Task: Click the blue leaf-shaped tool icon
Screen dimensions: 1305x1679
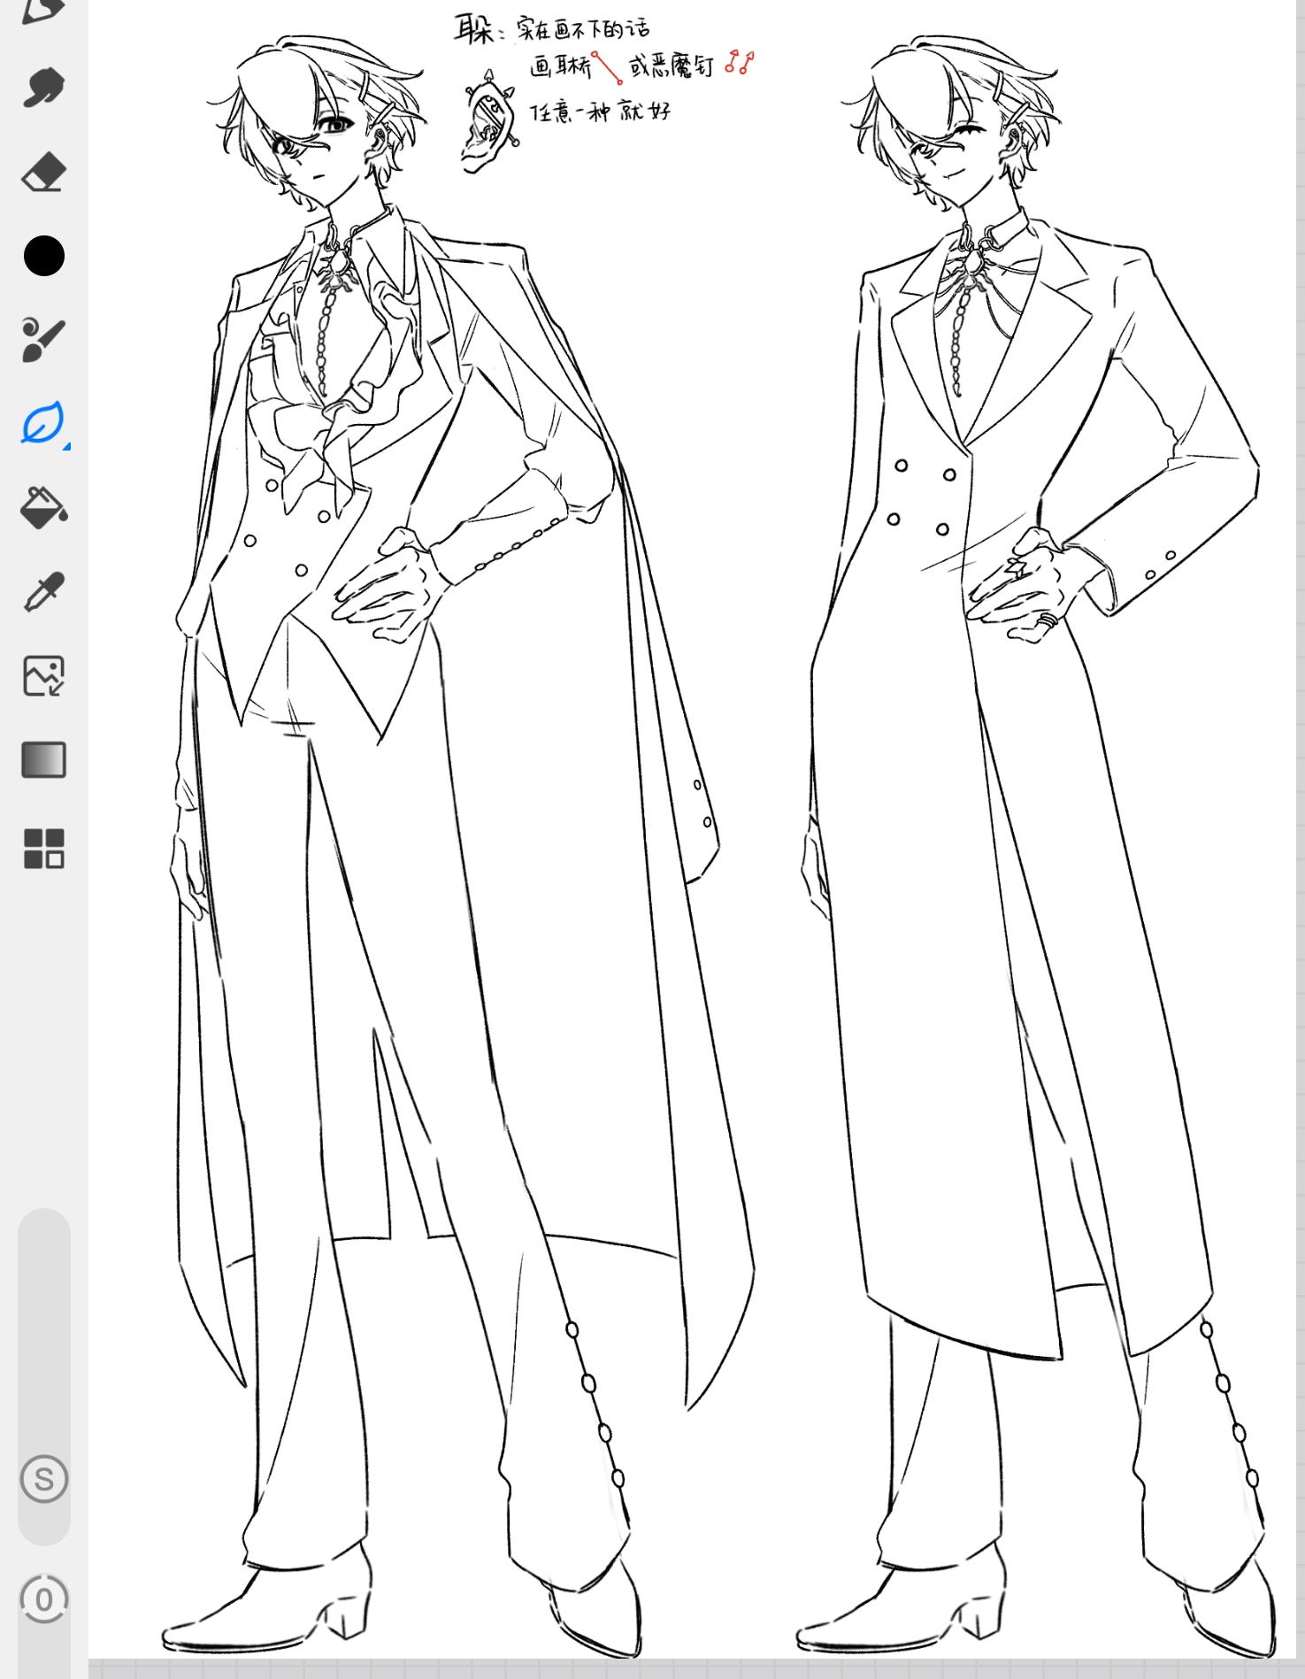Action: pos(42,423)
